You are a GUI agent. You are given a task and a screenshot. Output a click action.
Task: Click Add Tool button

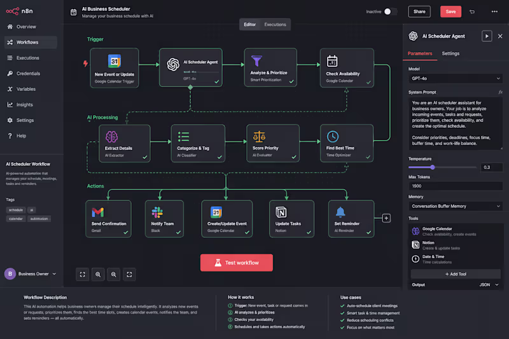[x=456, y=274]
